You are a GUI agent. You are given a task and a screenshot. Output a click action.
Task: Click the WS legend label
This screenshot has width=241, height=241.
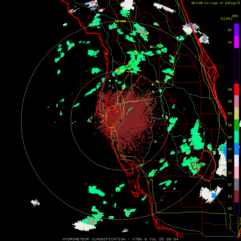[x=230, y=149]
